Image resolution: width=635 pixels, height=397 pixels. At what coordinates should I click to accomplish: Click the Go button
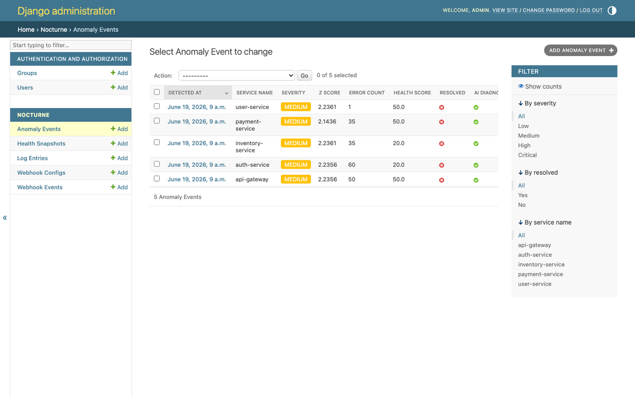pos(304,76)
